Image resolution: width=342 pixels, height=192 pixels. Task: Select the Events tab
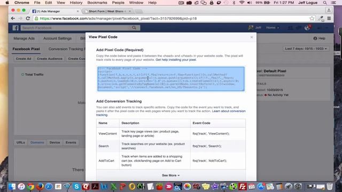click(71, 142)
